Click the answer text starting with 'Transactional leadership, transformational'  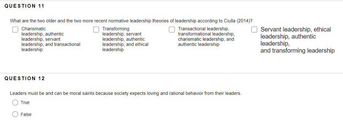pos(207,37)
